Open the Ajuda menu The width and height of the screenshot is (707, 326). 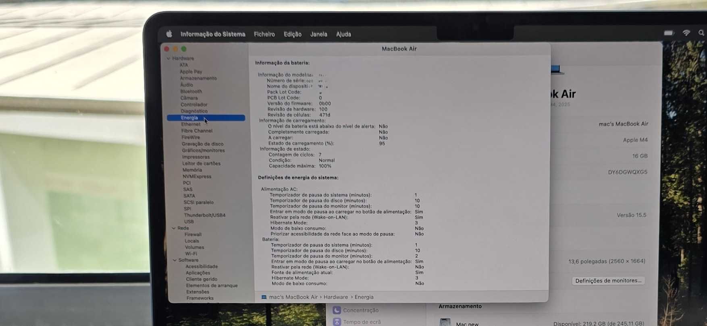click(344, 34)
